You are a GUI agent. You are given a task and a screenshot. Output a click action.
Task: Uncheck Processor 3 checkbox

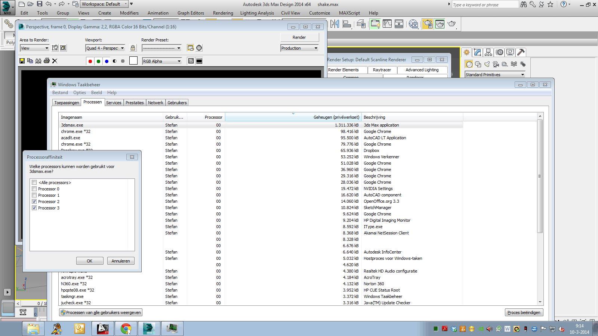[34, 208]
